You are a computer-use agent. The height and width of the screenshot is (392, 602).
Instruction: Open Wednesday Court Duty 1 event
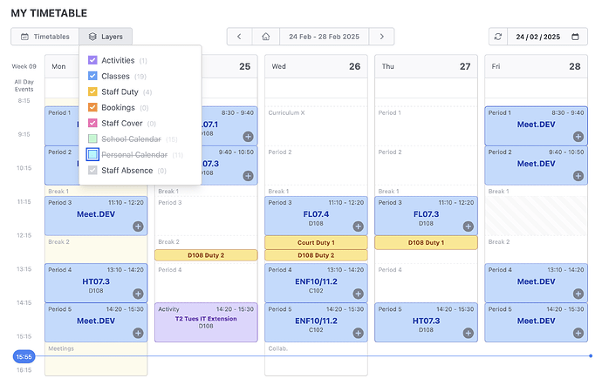point(316,242)
